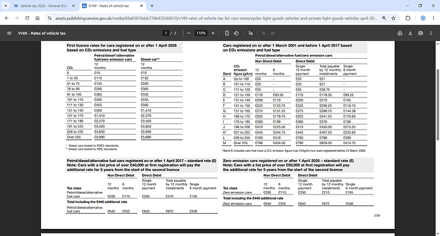Click the Band K footnote text
The width and height of the screenshot is (440, 236).
click(x=294, y=151)
